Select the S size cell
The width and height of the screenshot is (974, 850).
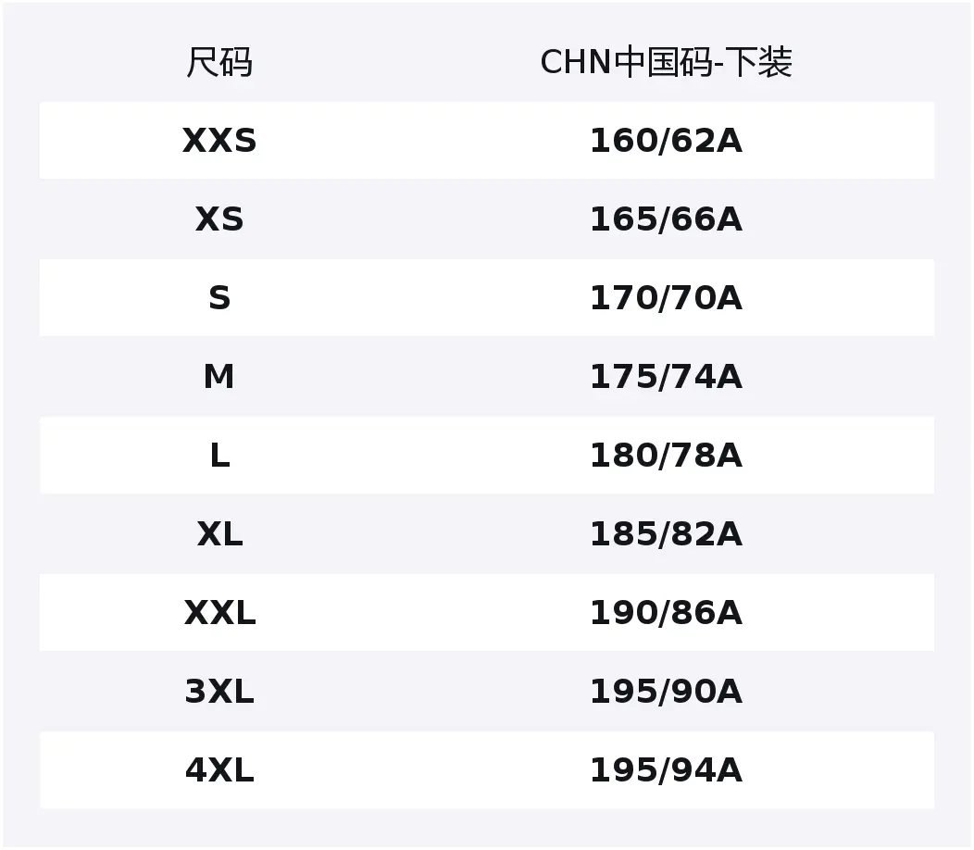219,298
